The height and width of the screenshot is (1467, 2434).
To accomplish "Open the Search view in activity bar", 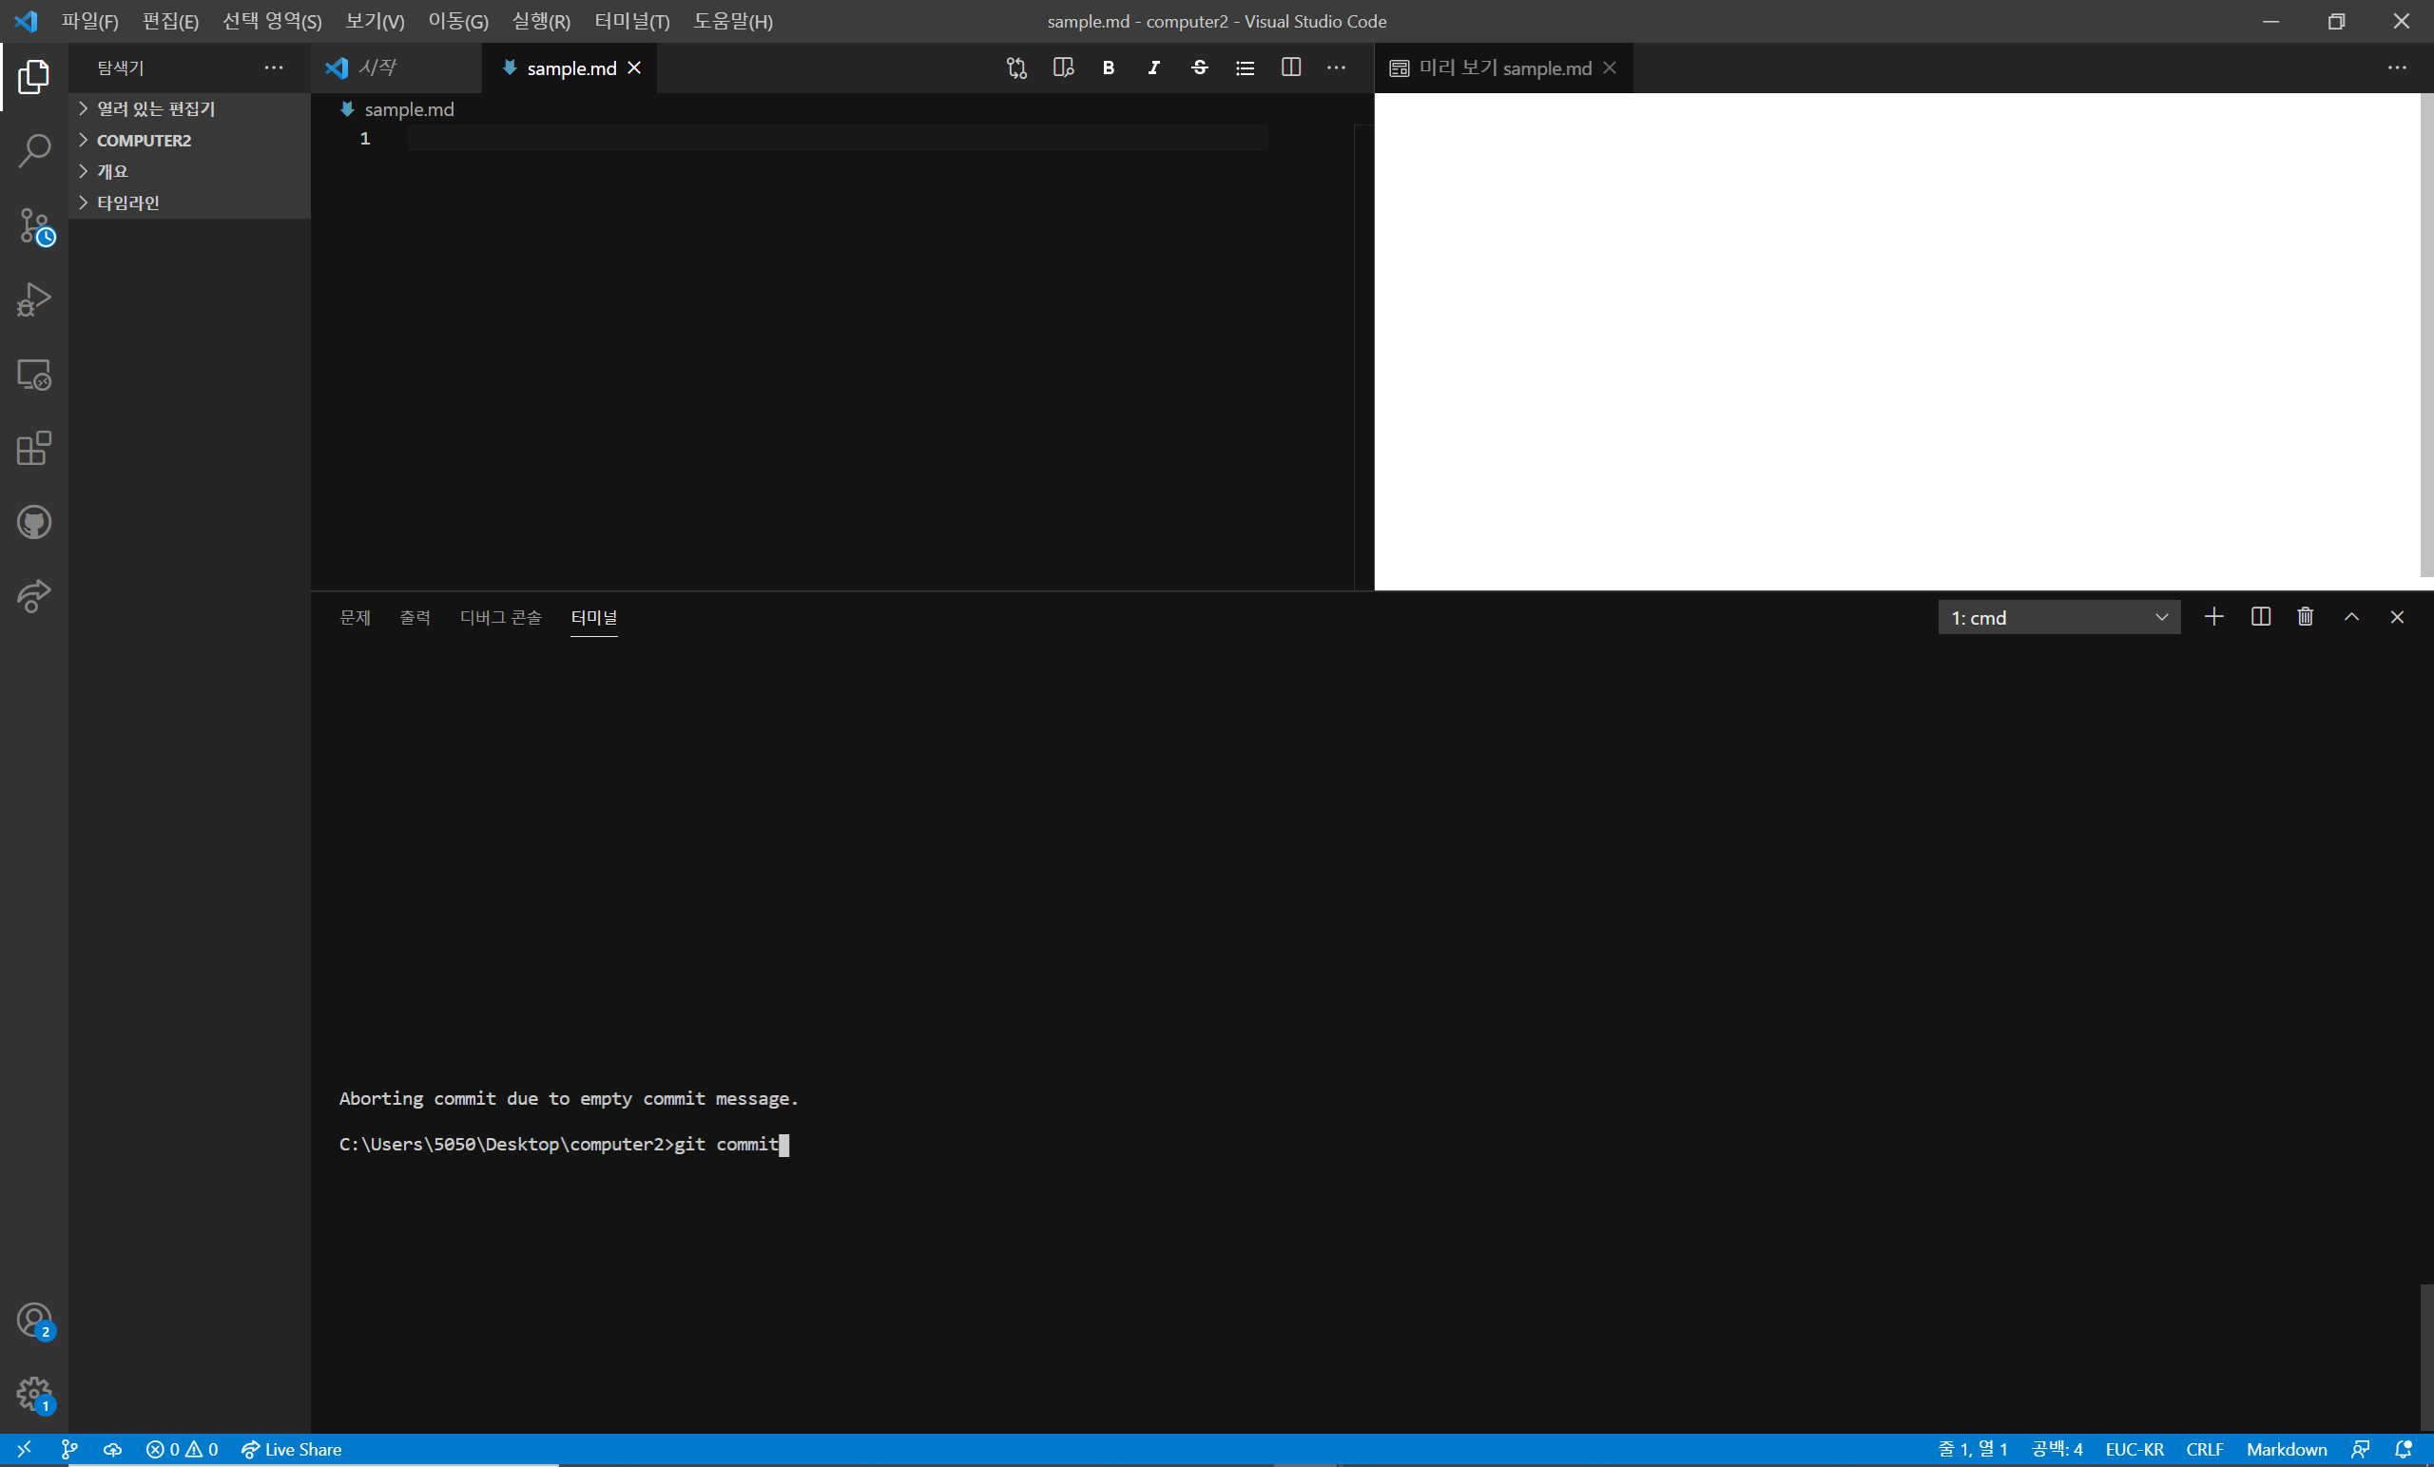I will coord(33,151).
